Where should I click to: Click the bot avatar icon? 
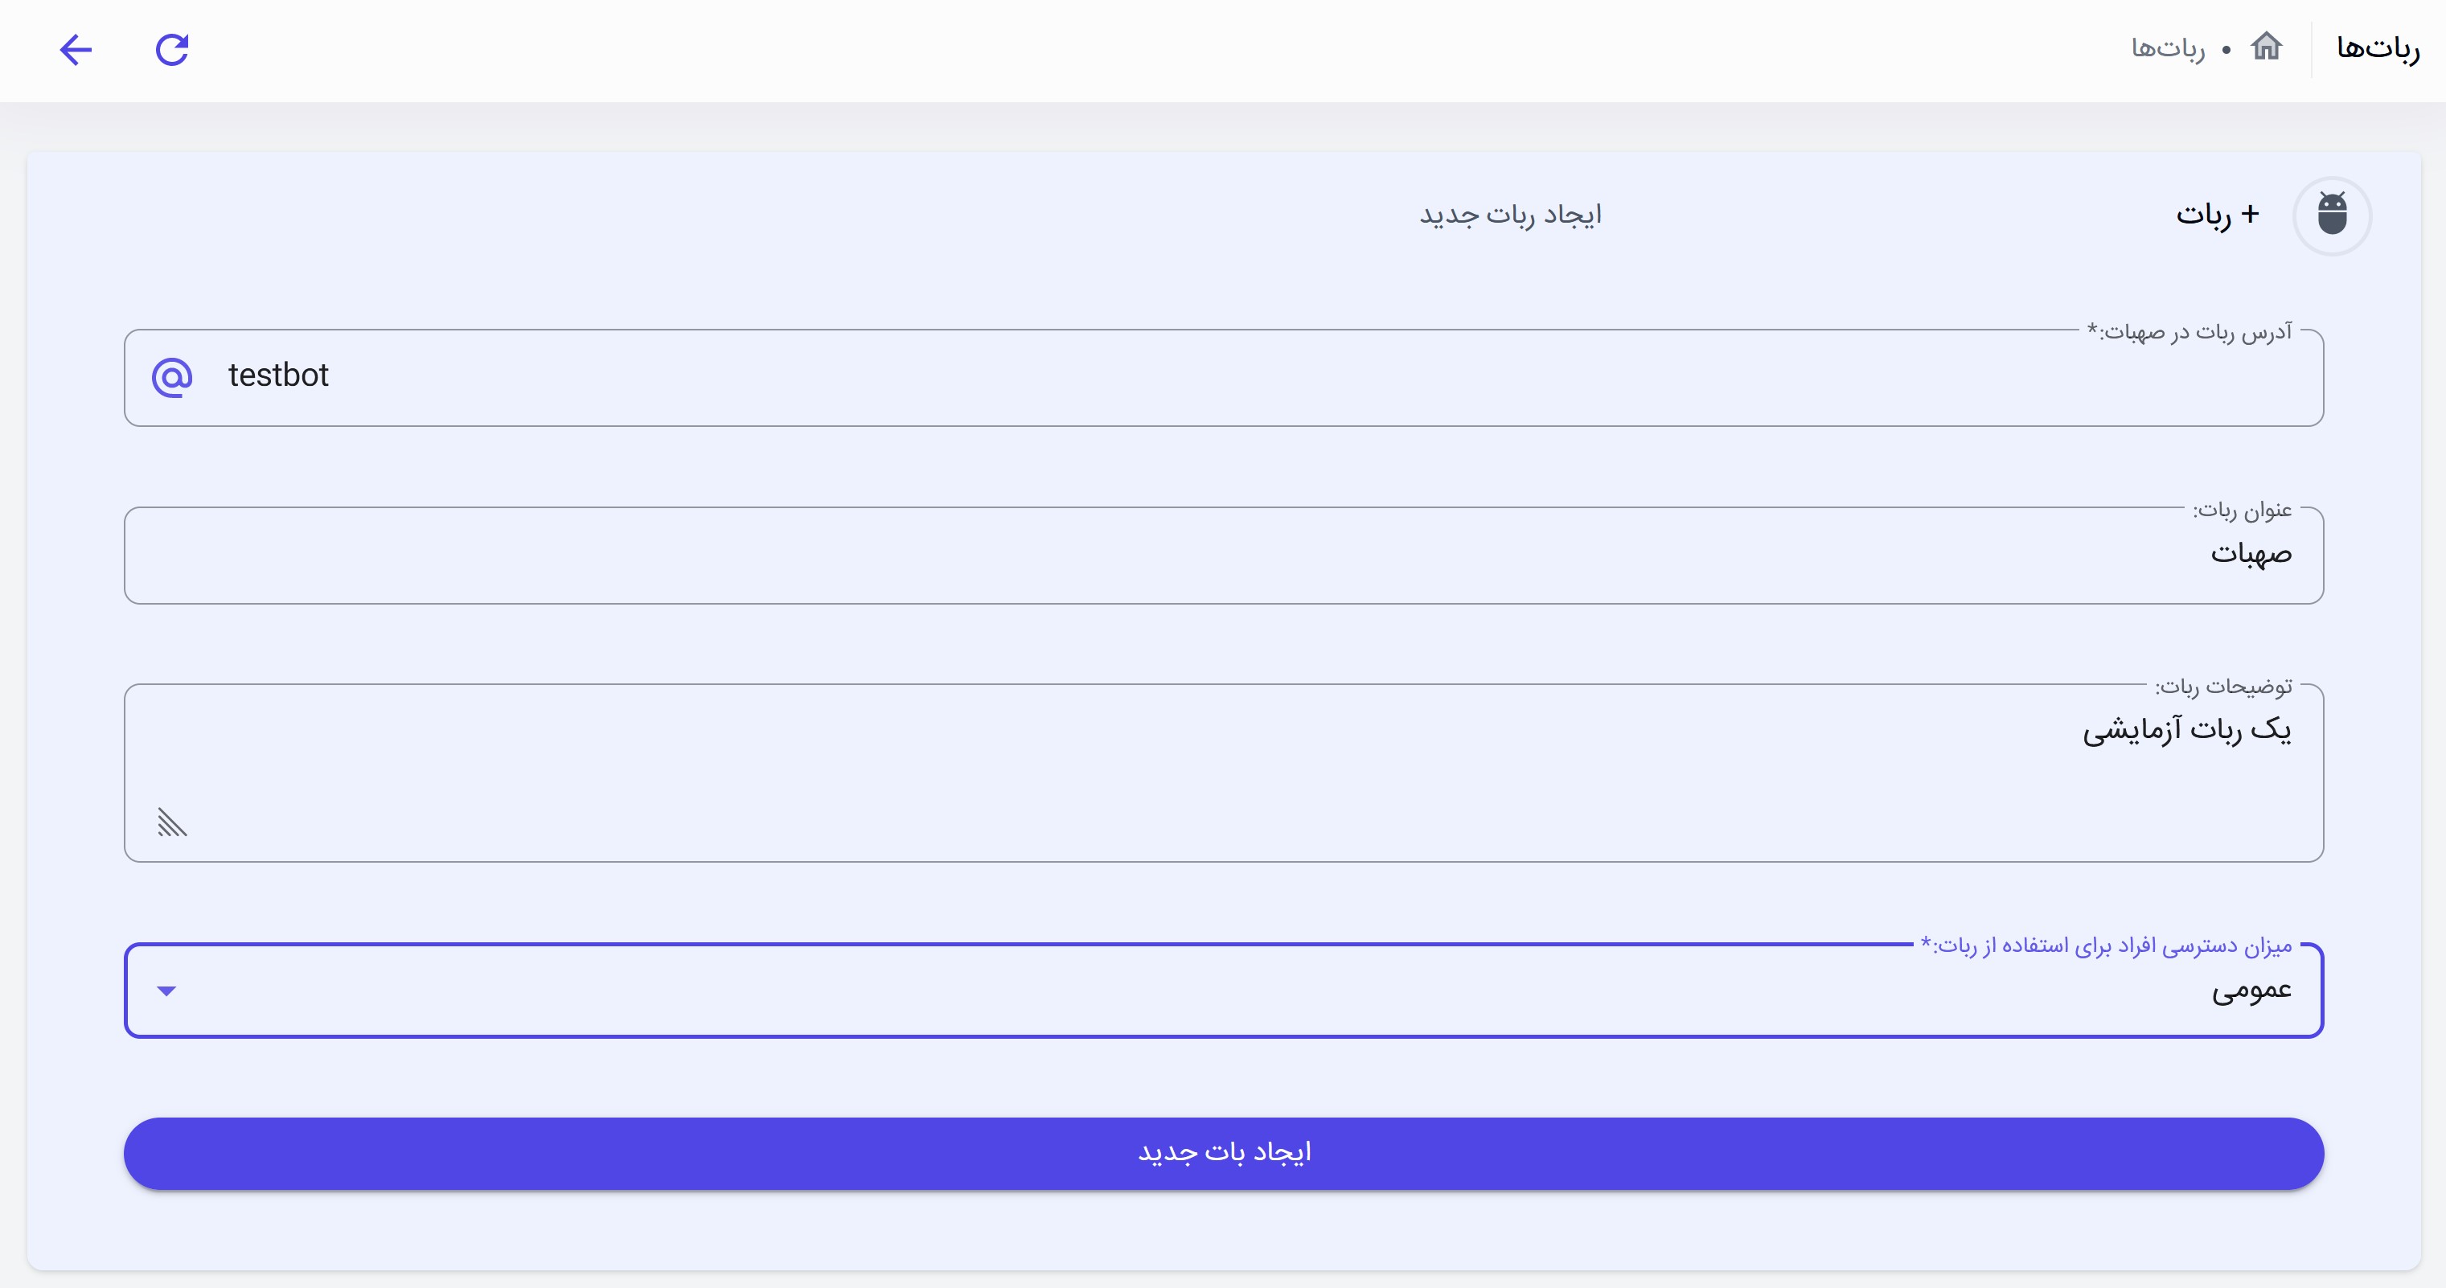point(2331,215)
